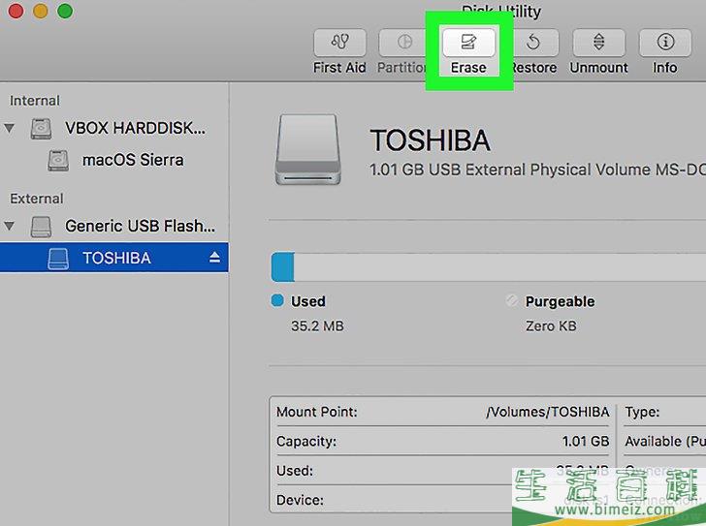
Task: Click the External section header
Action: (x=37, y=199)
